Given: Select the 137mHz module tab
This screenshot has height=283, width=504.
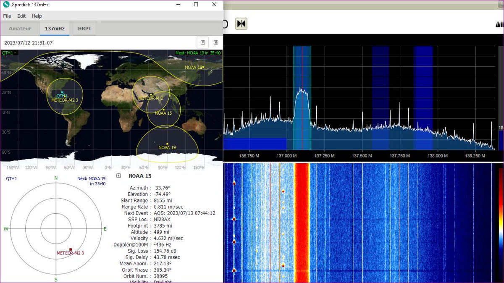Looking at the screenshot, I should [x=55, y=29].
